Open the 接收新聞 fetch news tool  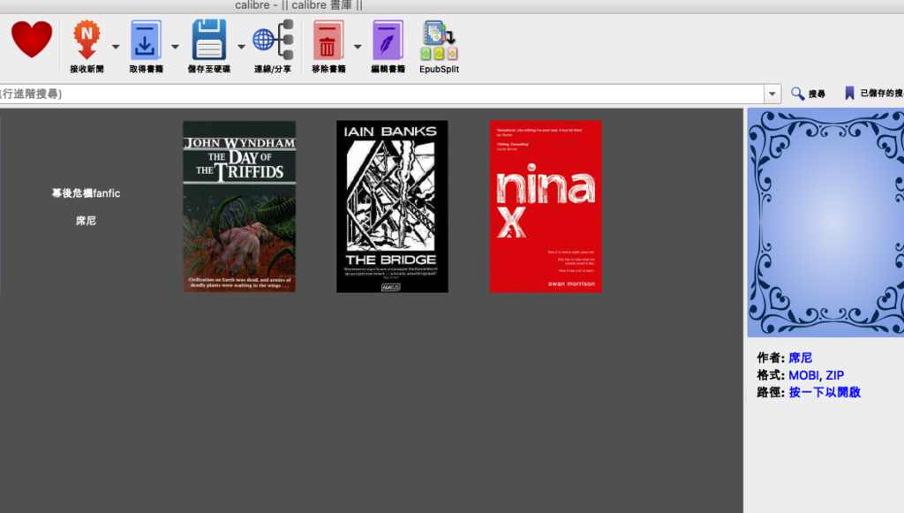pos(87,47)
